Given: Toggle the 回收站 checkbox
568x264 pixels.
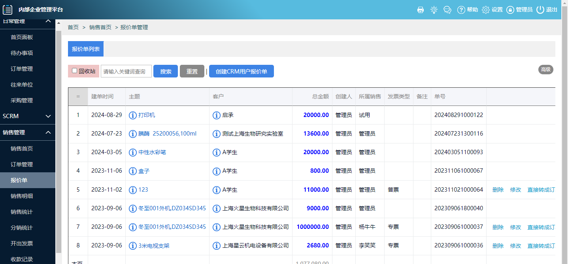Looking at the screenshot, I should tap(74, 71).
